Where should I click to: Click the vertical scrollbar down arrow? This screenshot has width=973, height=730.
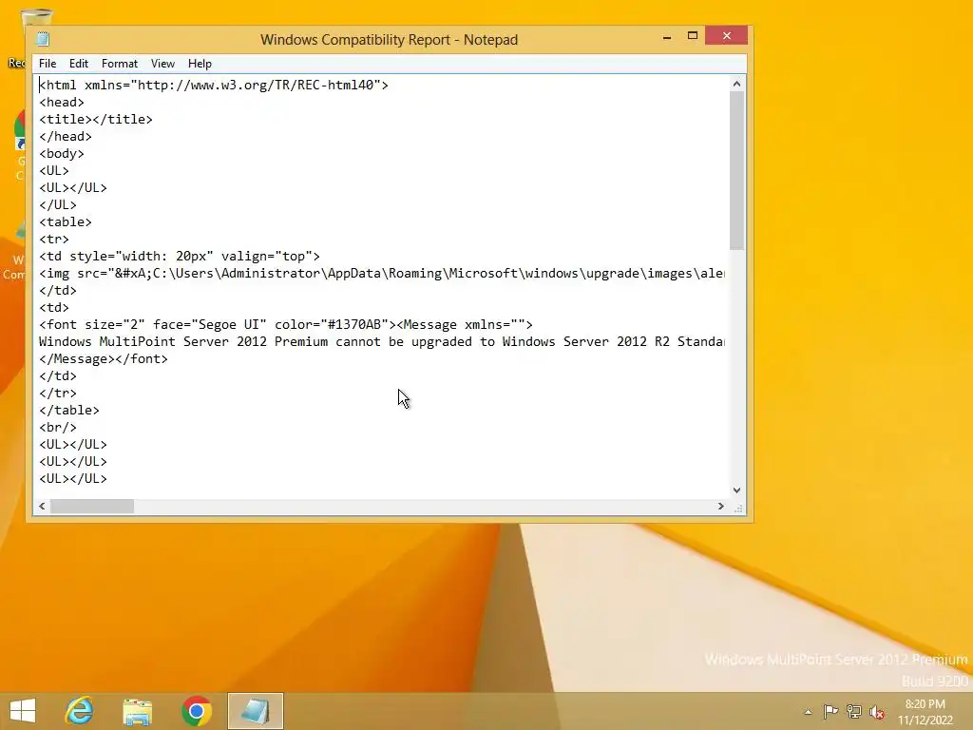coord(736,490)
